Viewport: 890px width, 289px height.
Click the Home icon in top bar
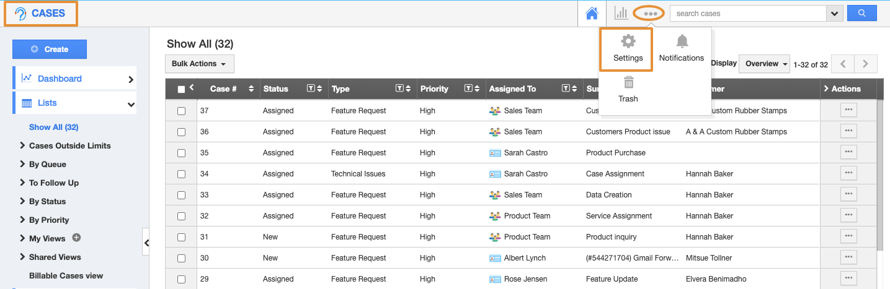(592, 13)
